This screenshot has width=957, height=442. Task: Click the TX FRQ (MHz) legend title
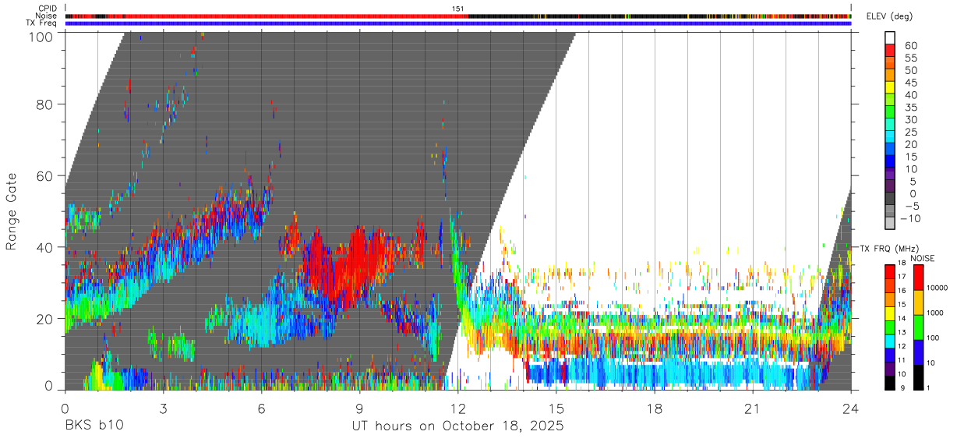pyautogui.click(x=888, y=248)
